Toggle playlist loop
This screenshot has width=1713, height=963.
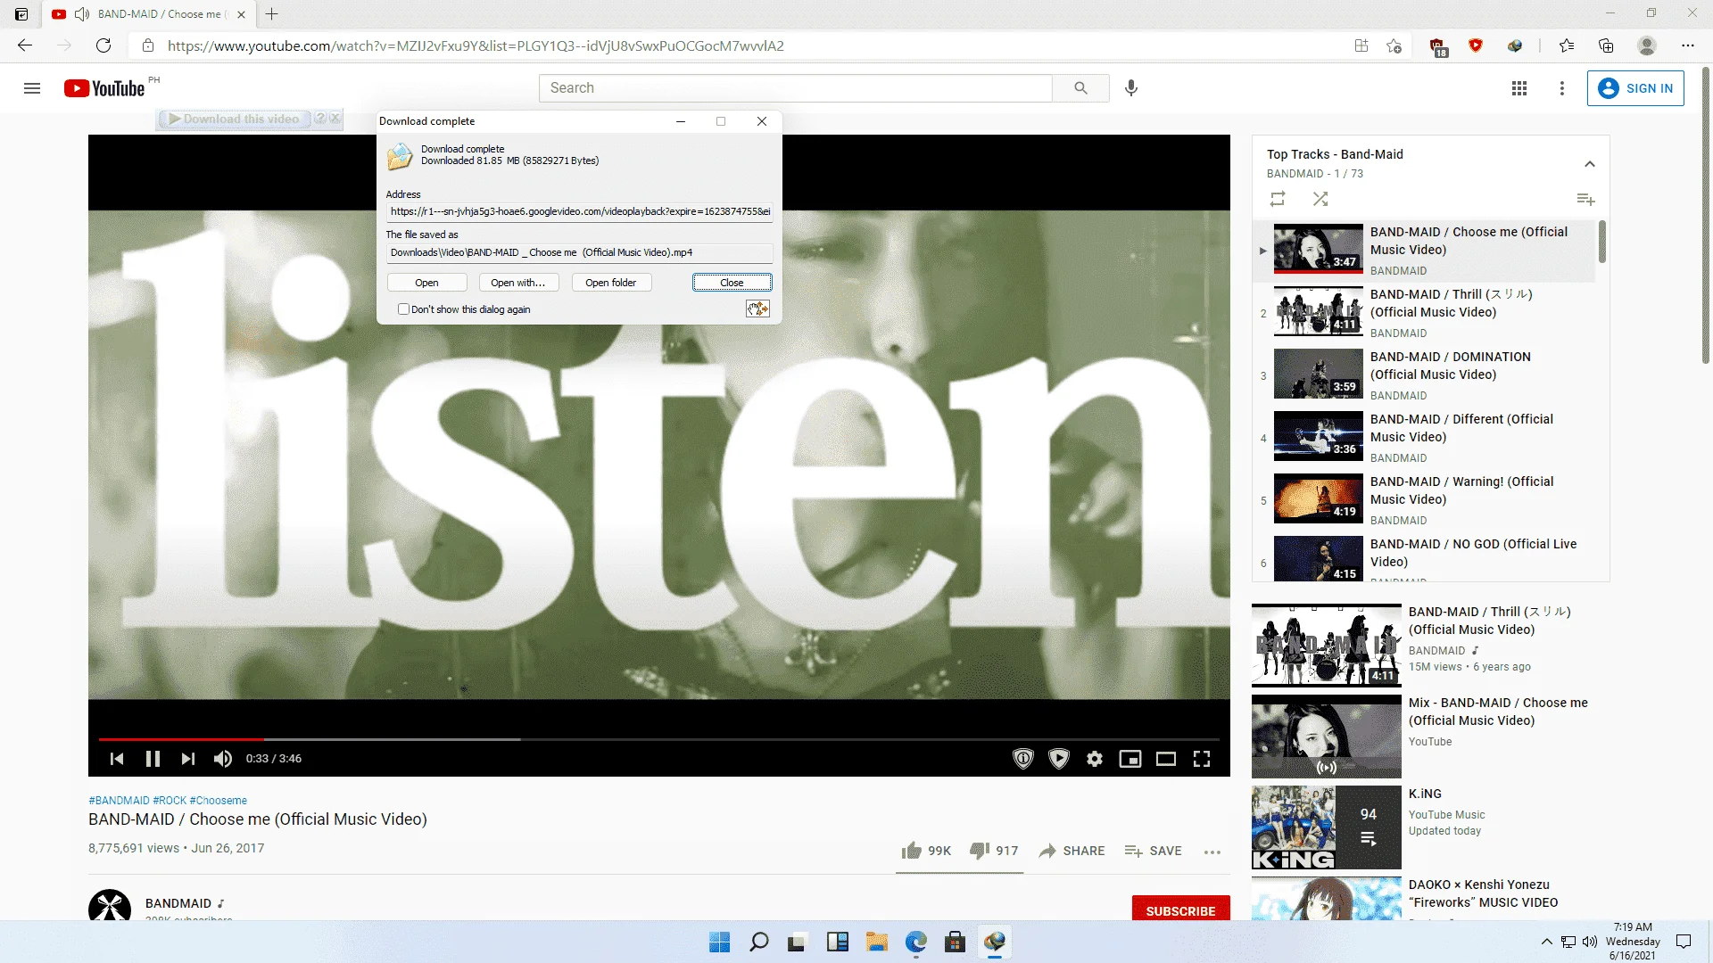tap(1278, 199)
